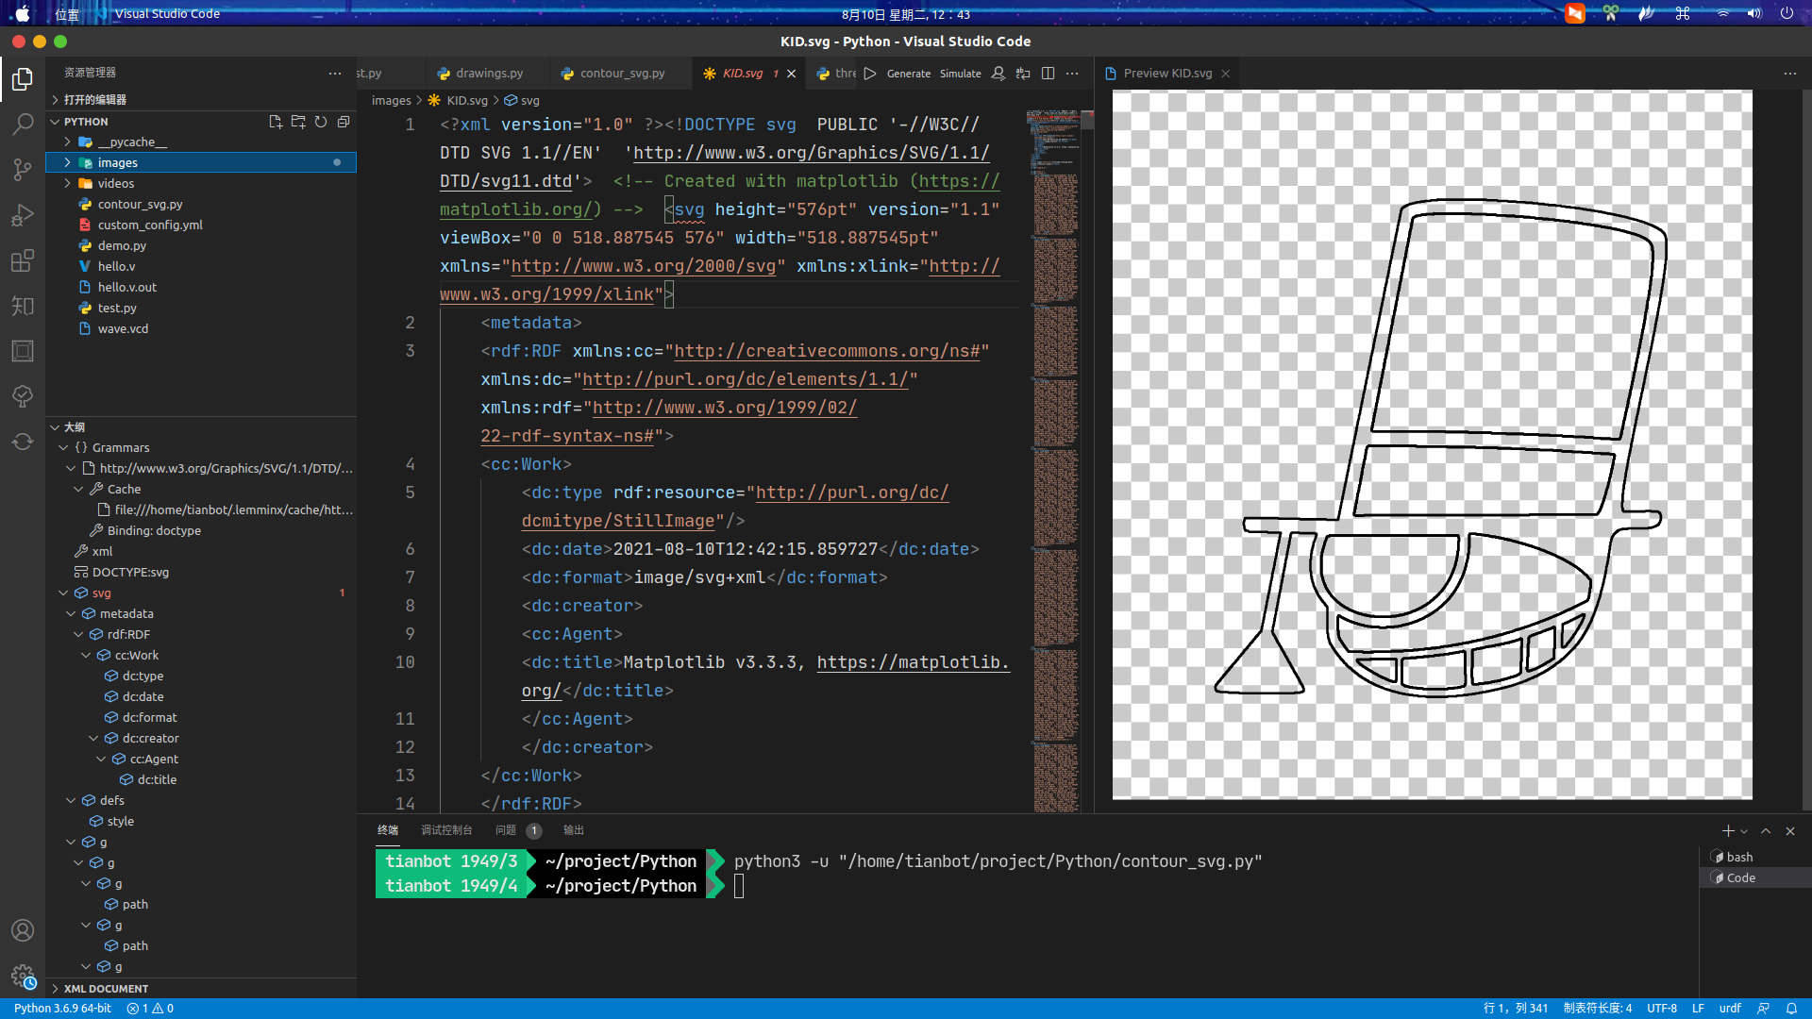Switch to the 调试控制台 panel tab
Screen dimensions: 1812x1019
[x=446, y=830]
